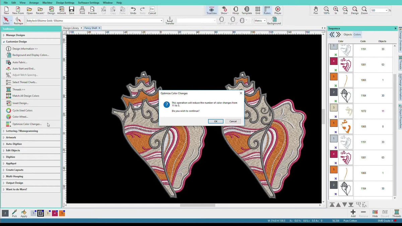Screen dimensions: 402x226
Task: Collapse Customize Design toolbox
Action: (31, 42)
